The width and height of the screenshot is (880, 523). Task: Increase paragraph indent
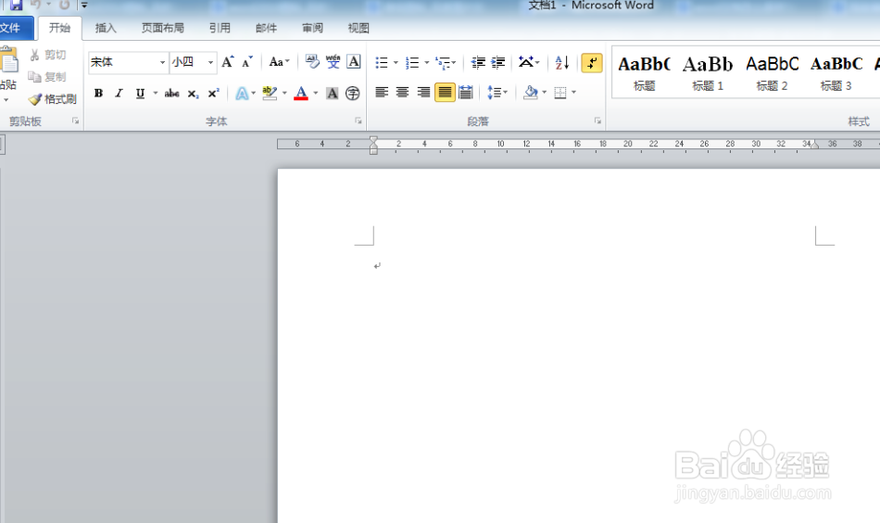[x=497, y=62]
